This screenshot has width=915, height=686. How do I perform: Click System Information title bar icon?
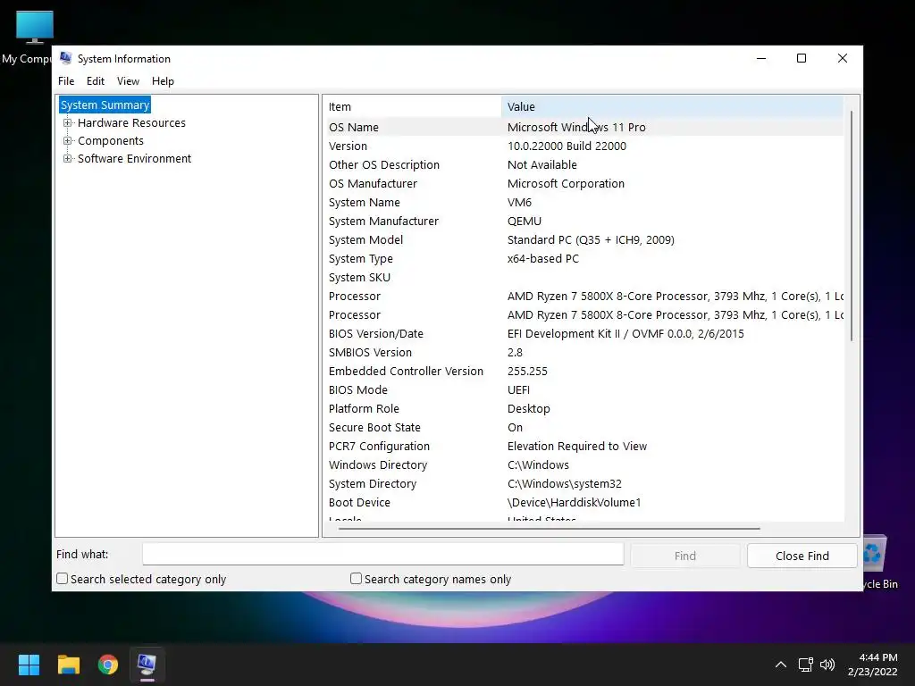65,58
